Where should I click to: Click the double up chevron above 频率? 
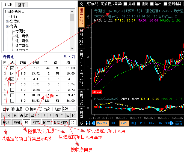click(81, 4)
